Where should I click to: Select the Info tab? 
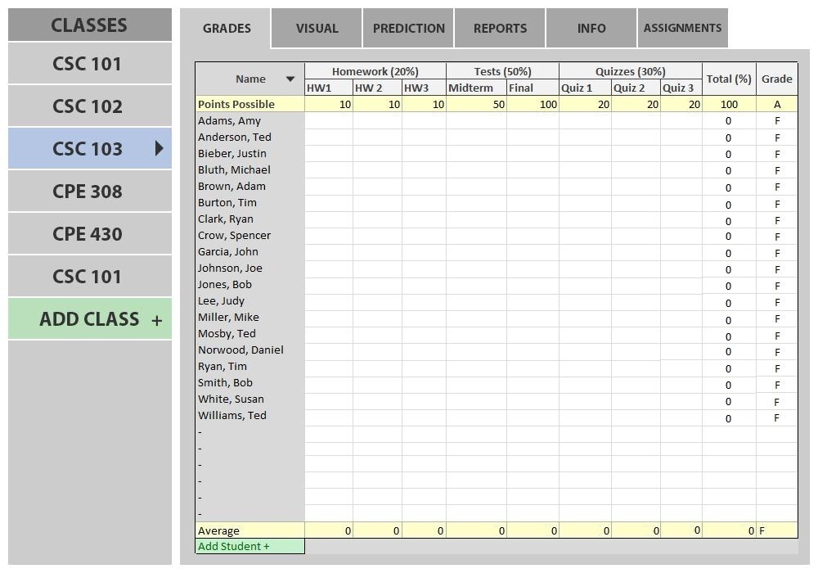(x=591, y=28)
